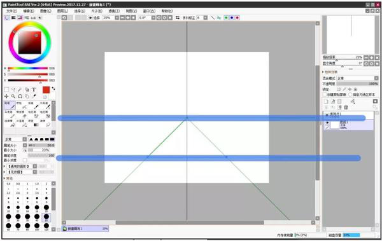Zoom in using the navigator plus button
Viewport: 382px width, 241px height.
pyautogui.click(x=372, y=58)
